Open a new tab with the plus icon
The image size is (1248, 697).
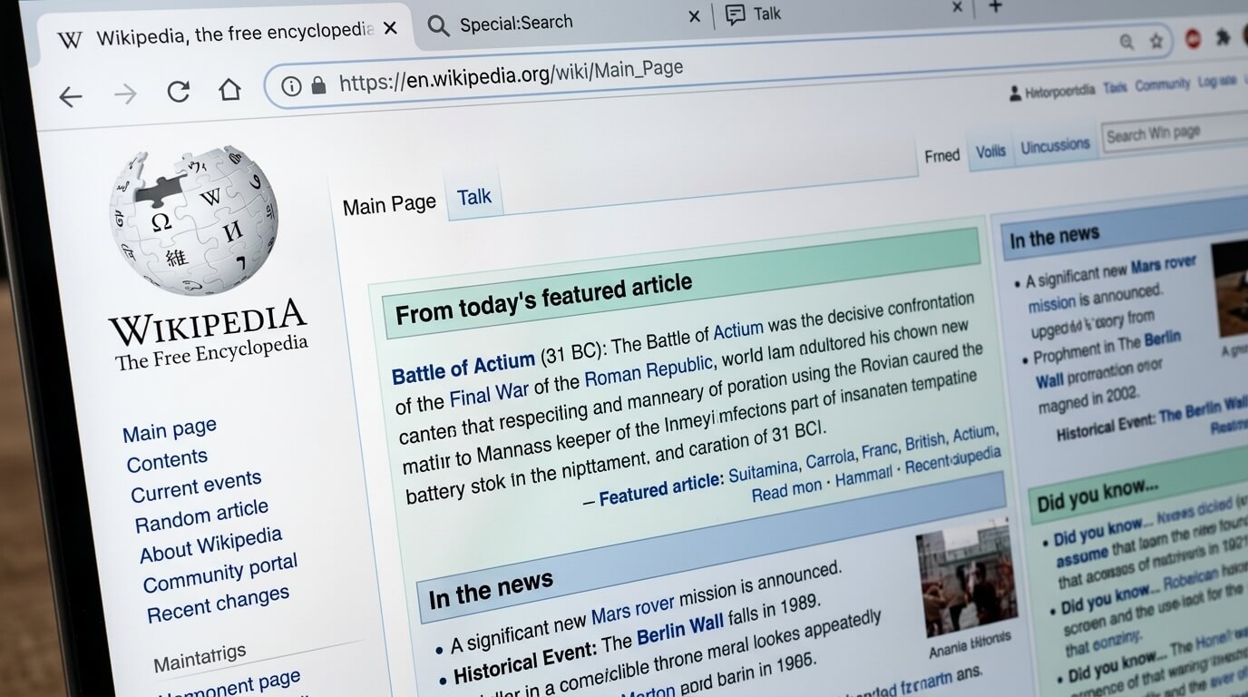point(995,6)
